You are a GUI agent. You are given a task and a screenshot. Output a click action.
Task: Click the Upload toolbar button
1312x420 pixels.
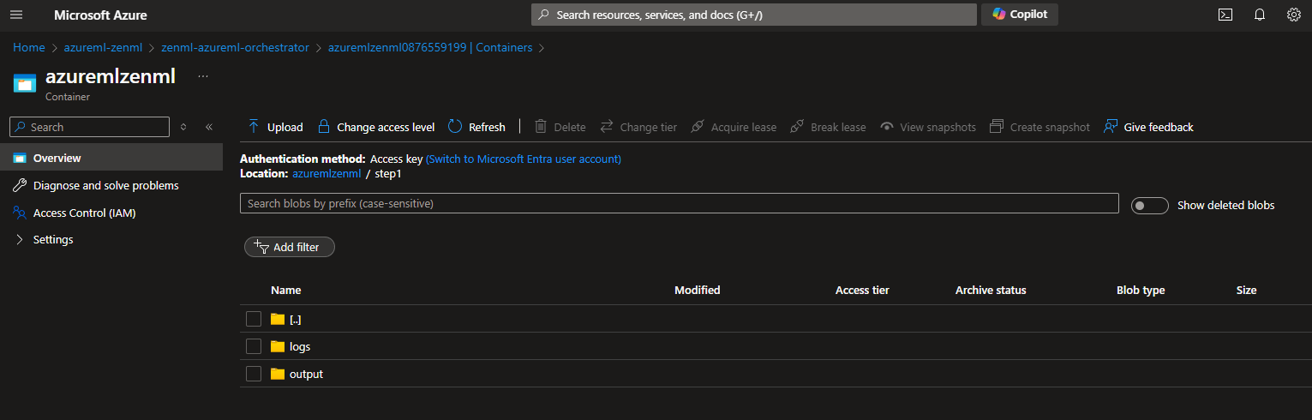tap(275, 127)
